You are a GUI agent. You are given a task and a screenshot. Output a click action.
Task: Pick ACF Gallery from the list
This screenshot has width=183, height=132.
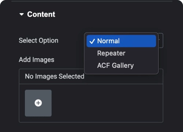point(121,65)
